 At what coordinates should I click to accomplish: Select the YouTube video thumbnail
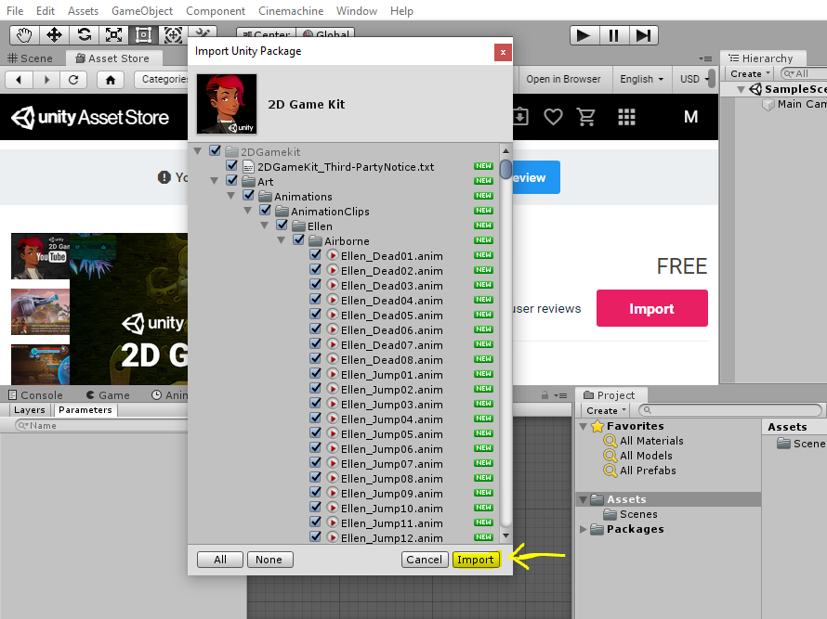point(40,256)
